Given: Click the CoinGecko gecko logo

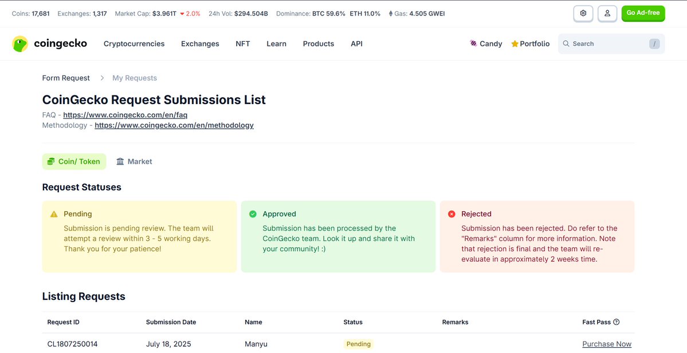Looking at the screenshot, I should click(20, 43).
